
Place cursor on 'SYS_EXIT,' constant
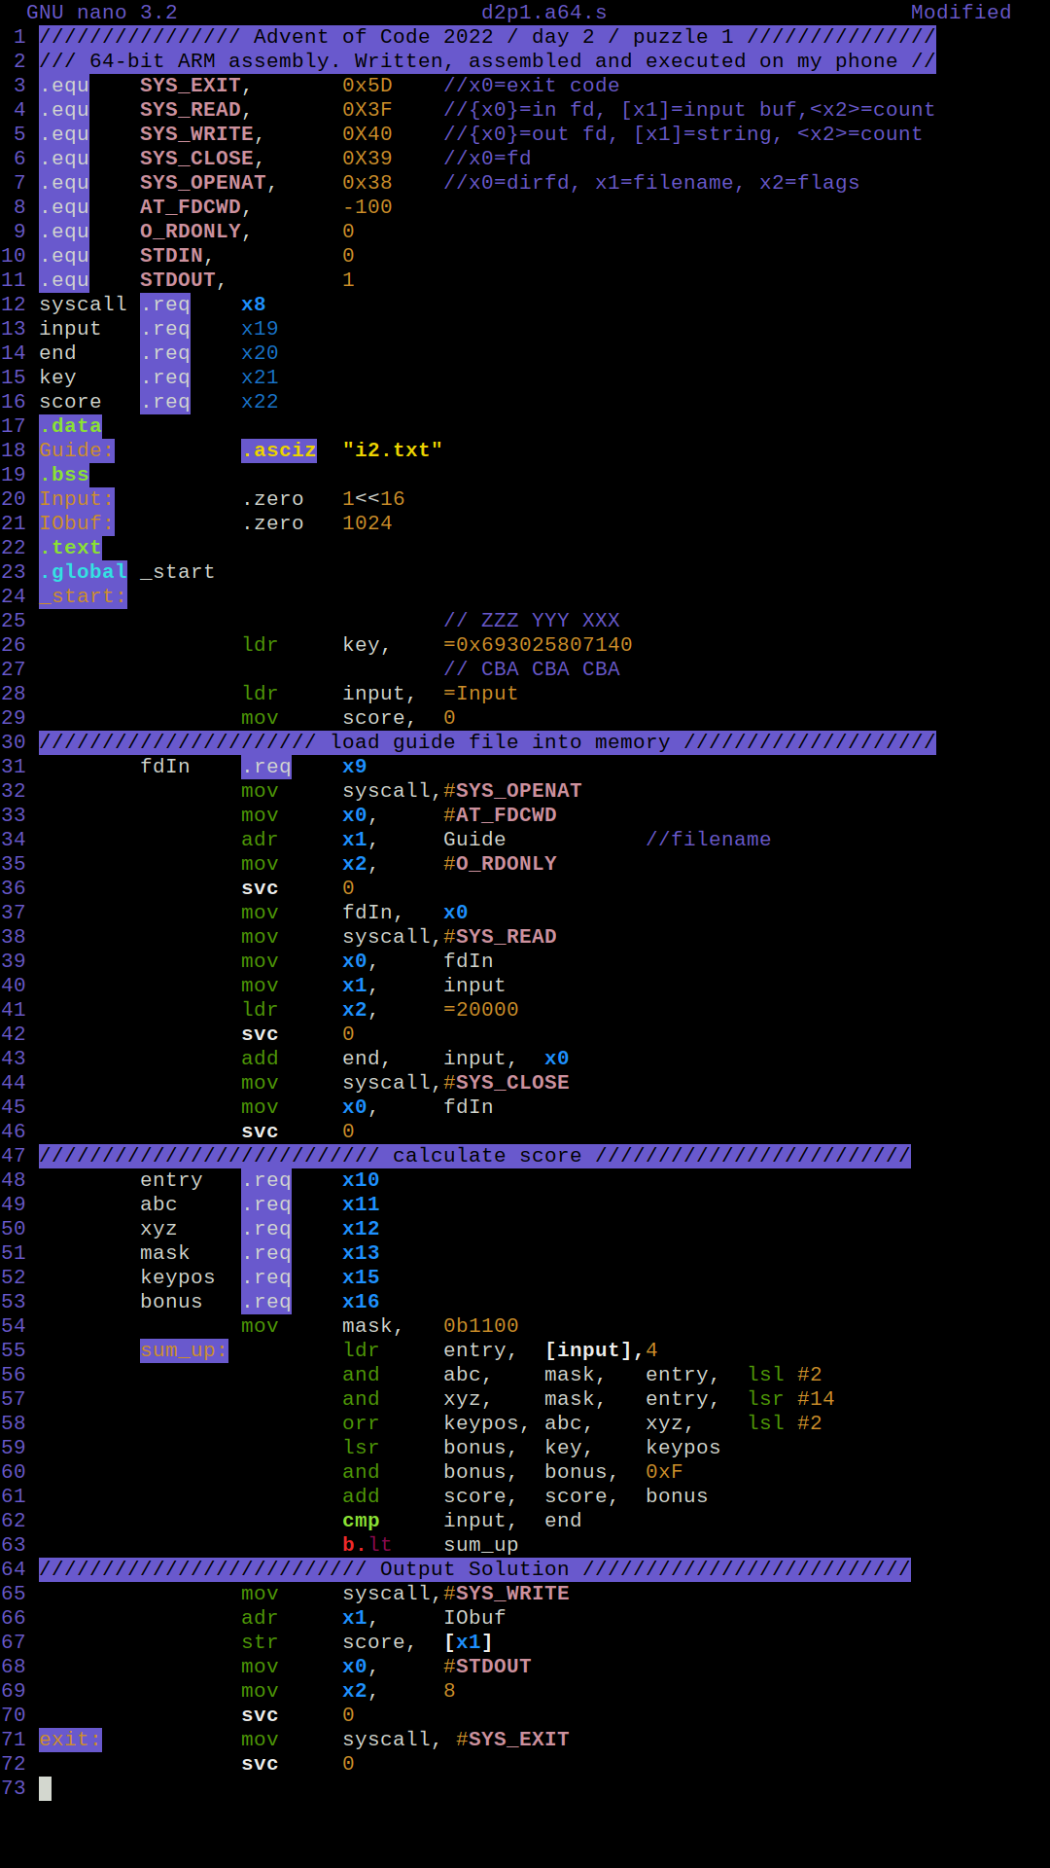click(196, 86)
